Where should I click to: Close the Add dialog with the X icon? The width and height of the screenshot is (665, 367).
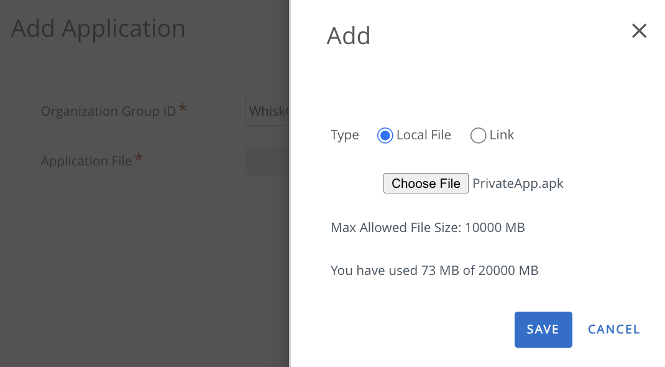pyautogui.click(x=639, y=30)
